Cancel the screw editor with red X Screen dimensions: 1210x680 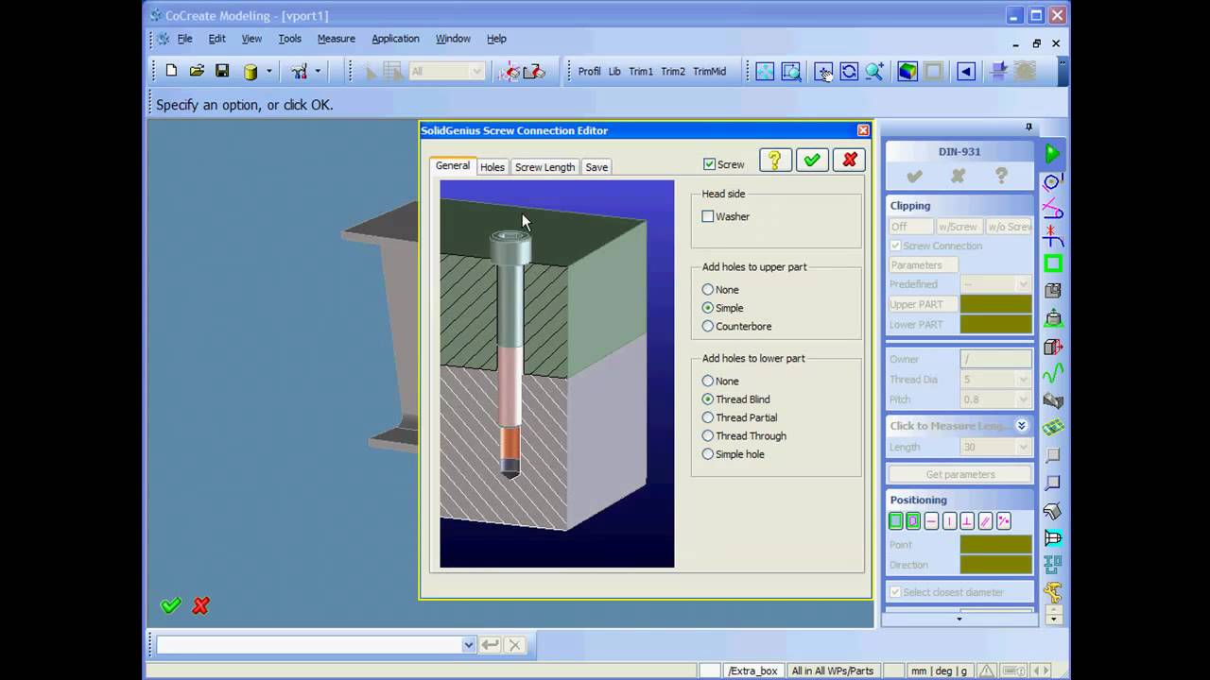(x=850, y=161)
